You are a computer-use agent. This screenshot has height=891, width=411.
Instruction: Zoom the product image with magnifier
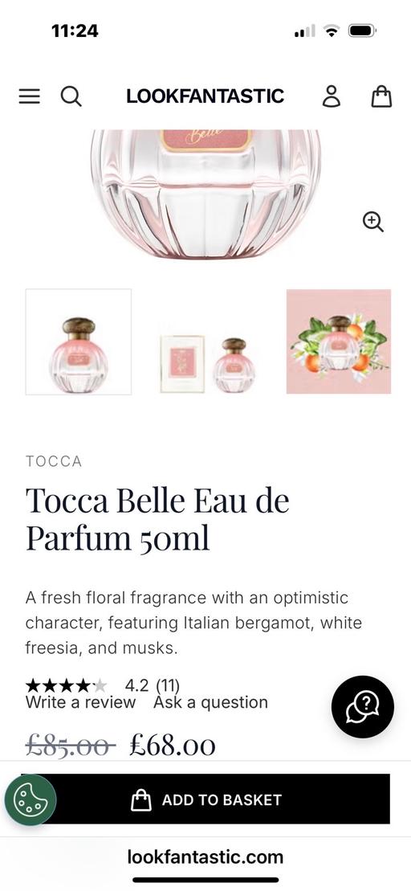pyautogui.click(x=373, y=221)
